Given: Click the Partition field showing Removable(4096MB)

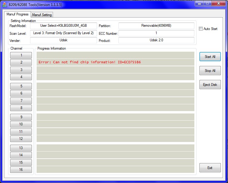Looking at the screenshot, I should 156,26.
